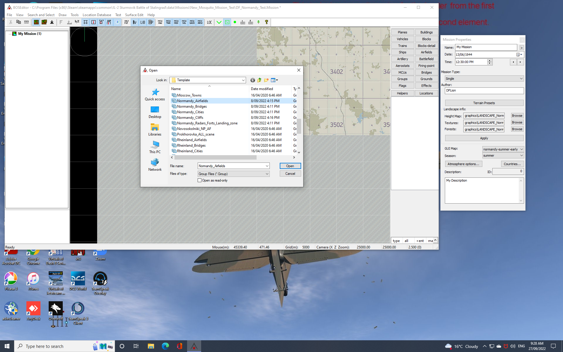Click the Airfields object category button
The image size is (563, 352).
click(x=426, y=52)
